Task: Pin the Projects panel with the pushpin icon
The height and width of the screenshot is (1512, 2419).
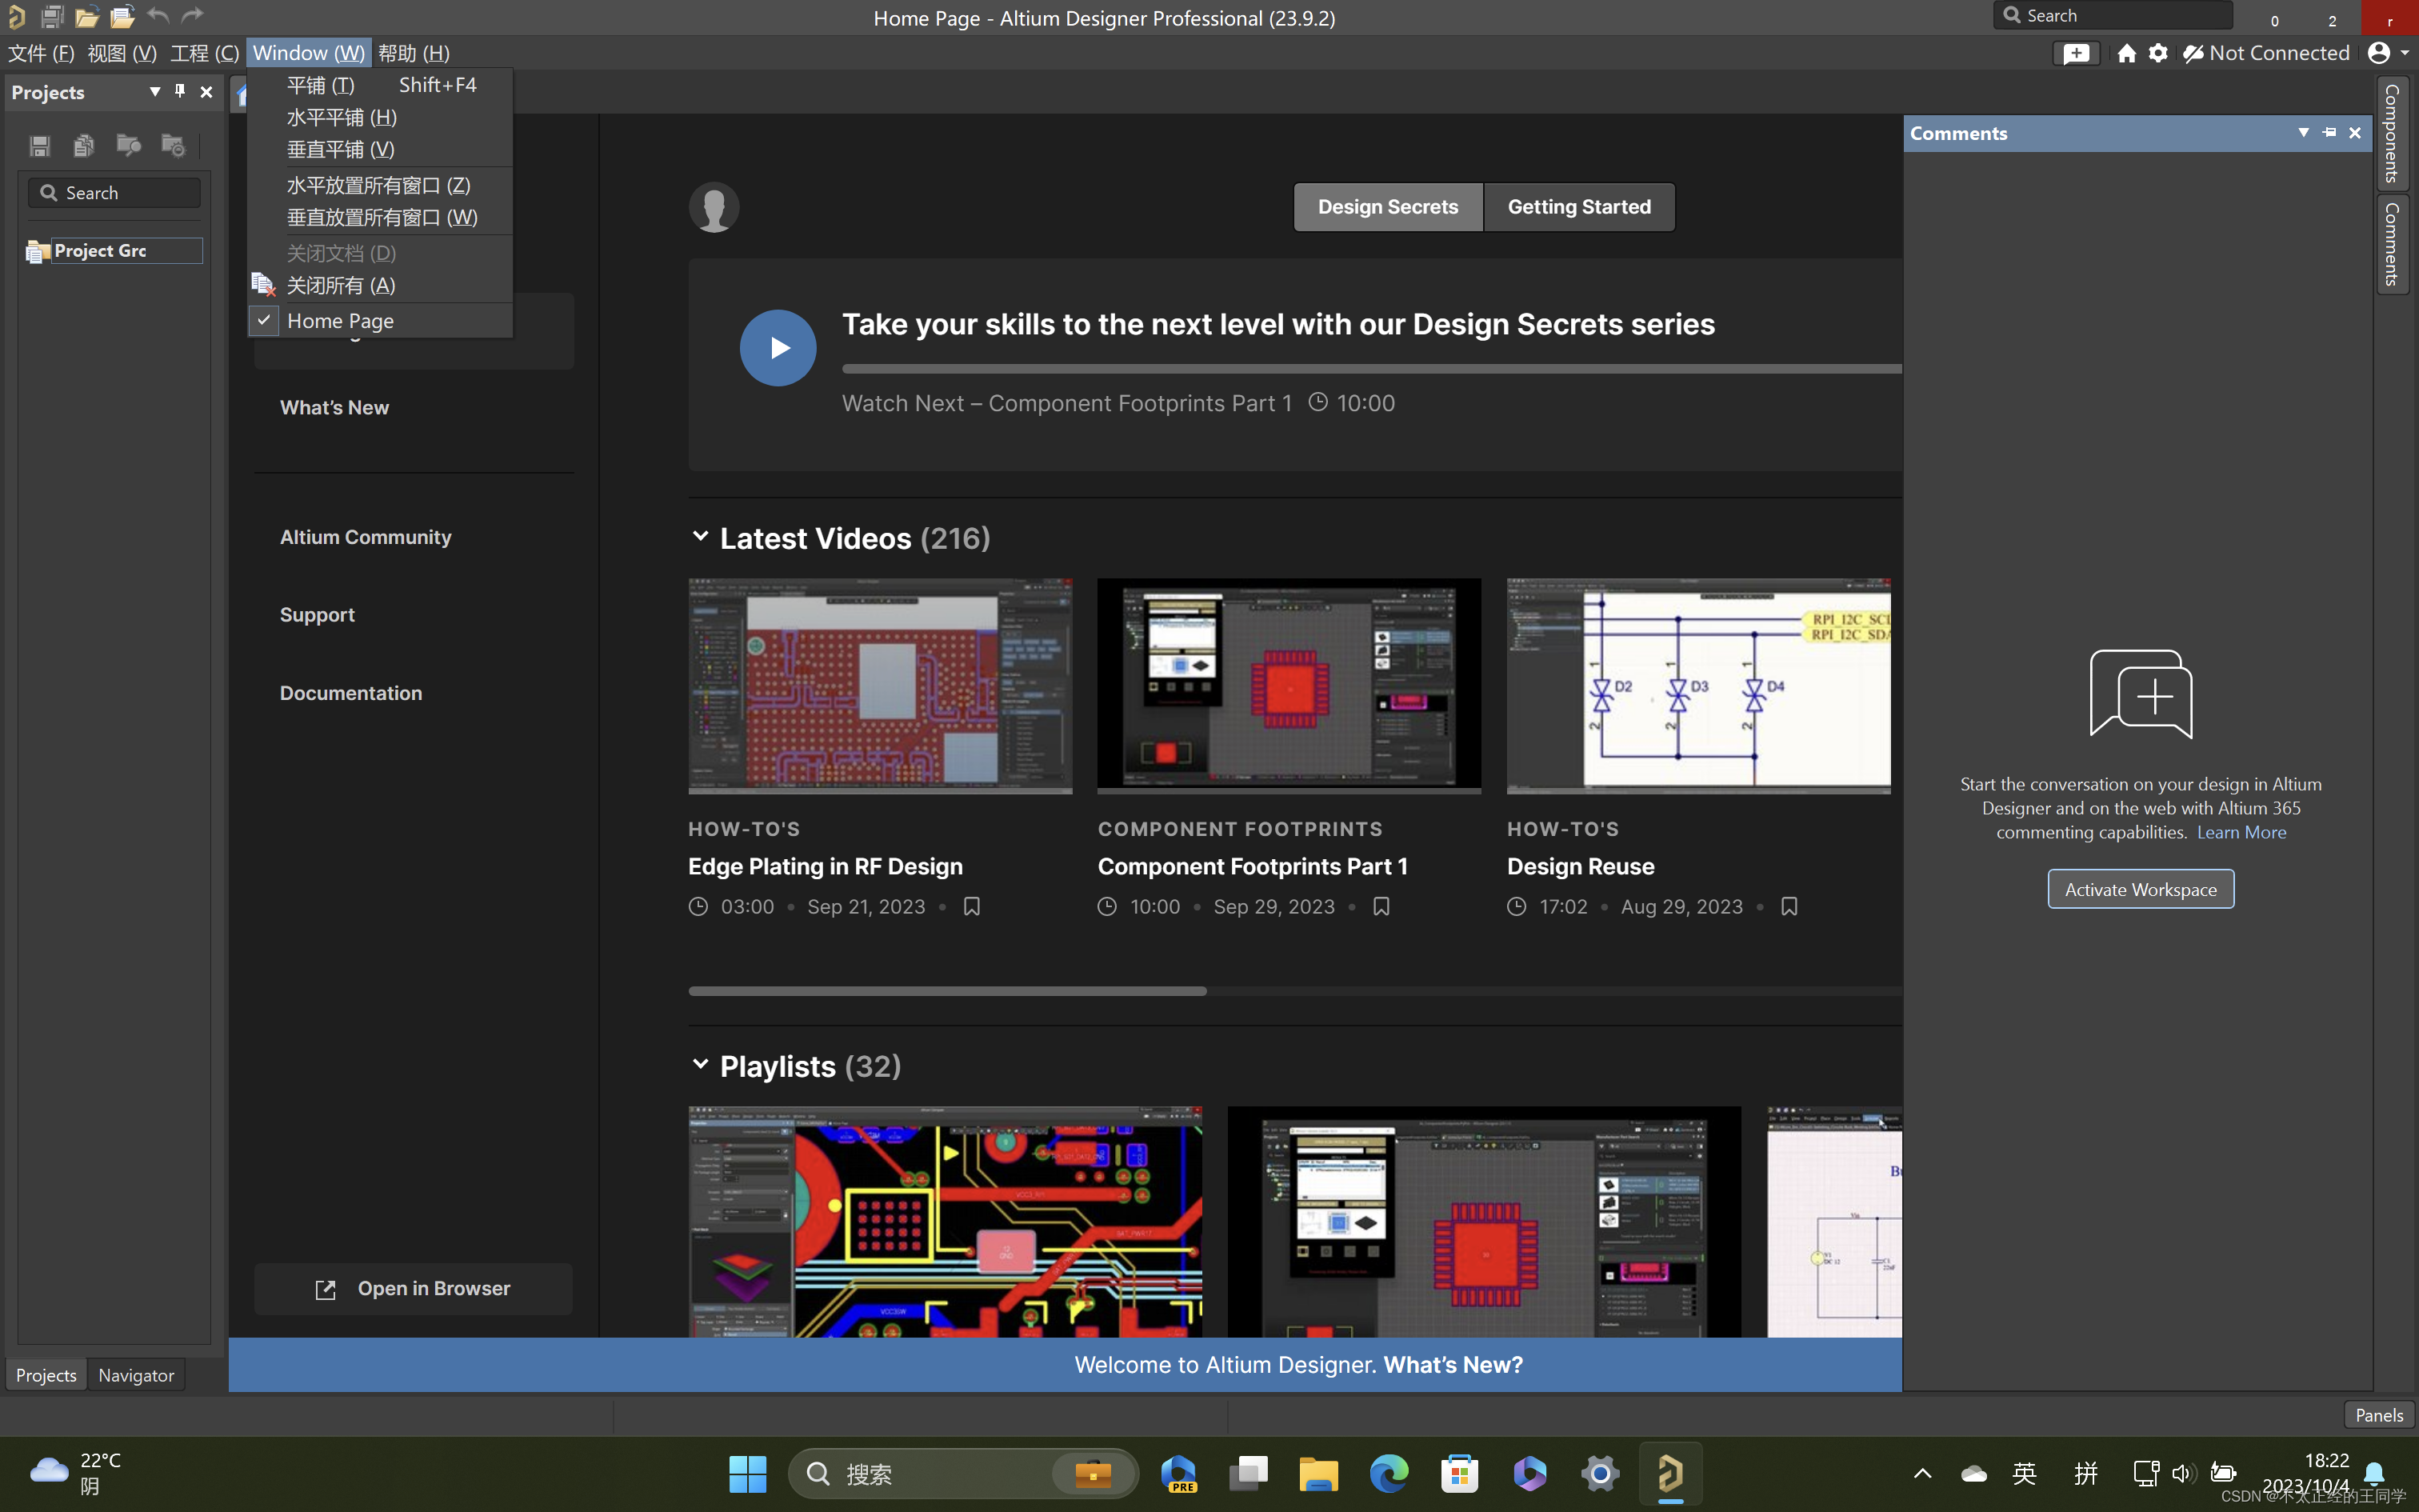Action: click(180, 91)
